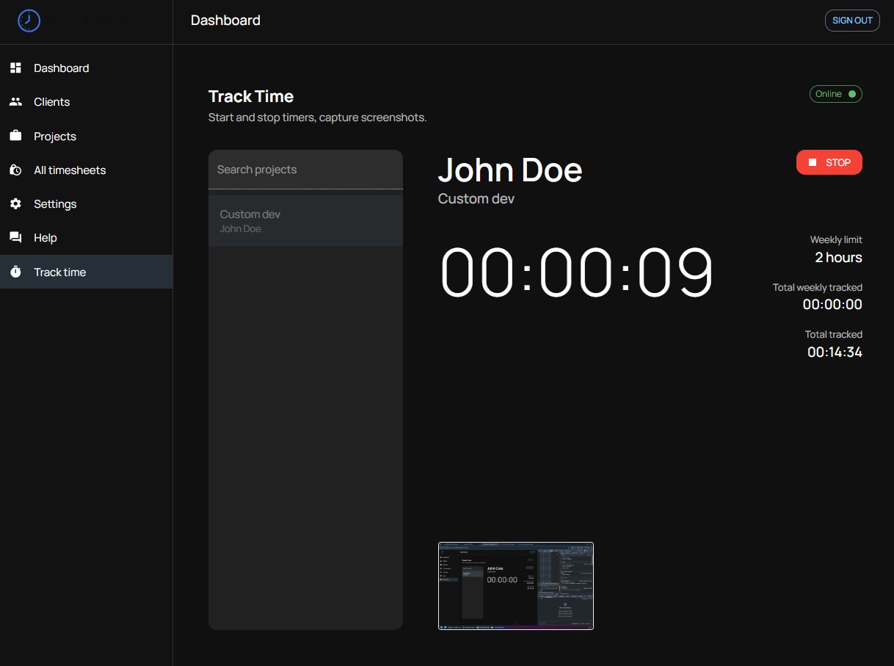The image size is (894, 666).
Task: Click the clock logo in the top-left corner
Action: [x=29, y=21]
